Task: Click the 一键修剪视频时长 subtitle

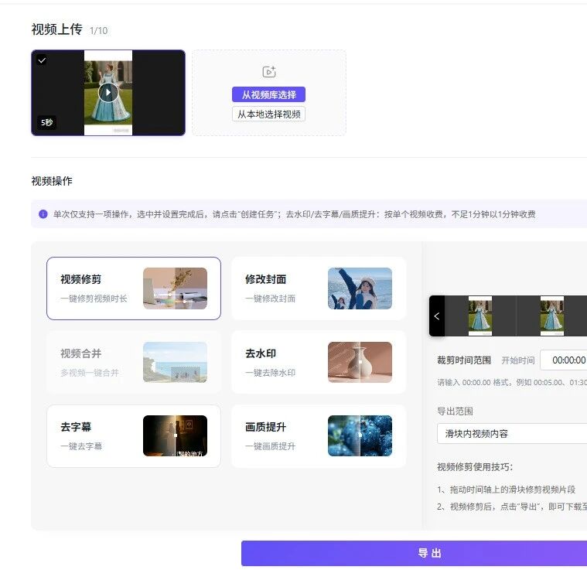Action: [94, 299]
